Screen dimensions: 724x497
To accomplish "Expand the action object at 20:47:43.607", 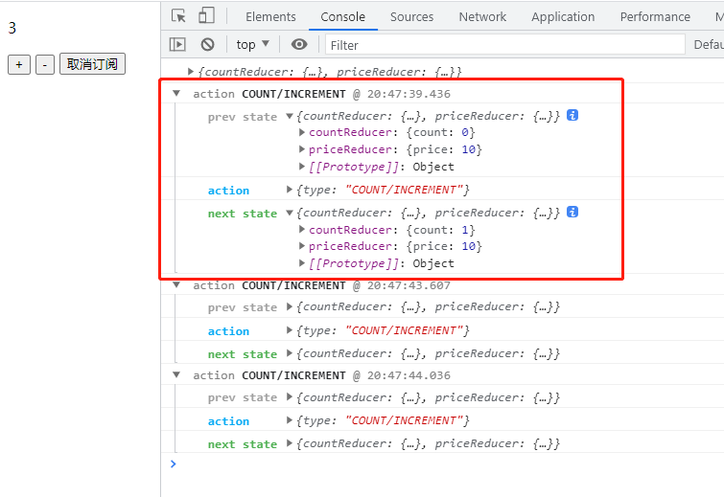I will click(289, 329).
